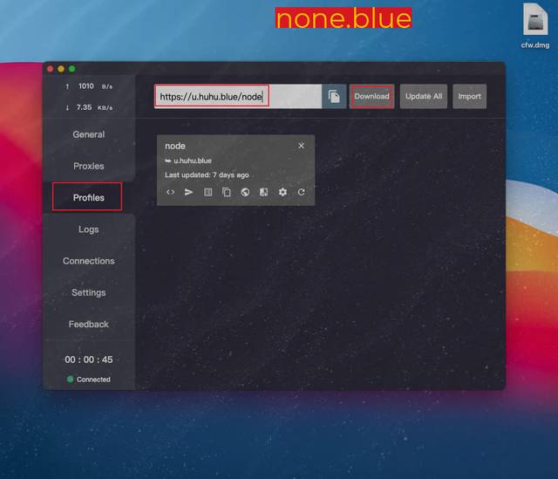Click the paper-plane icon on node profile
The width and height of the screenshot is (558, 479).
pyautogui.click(x=189, y=192)
